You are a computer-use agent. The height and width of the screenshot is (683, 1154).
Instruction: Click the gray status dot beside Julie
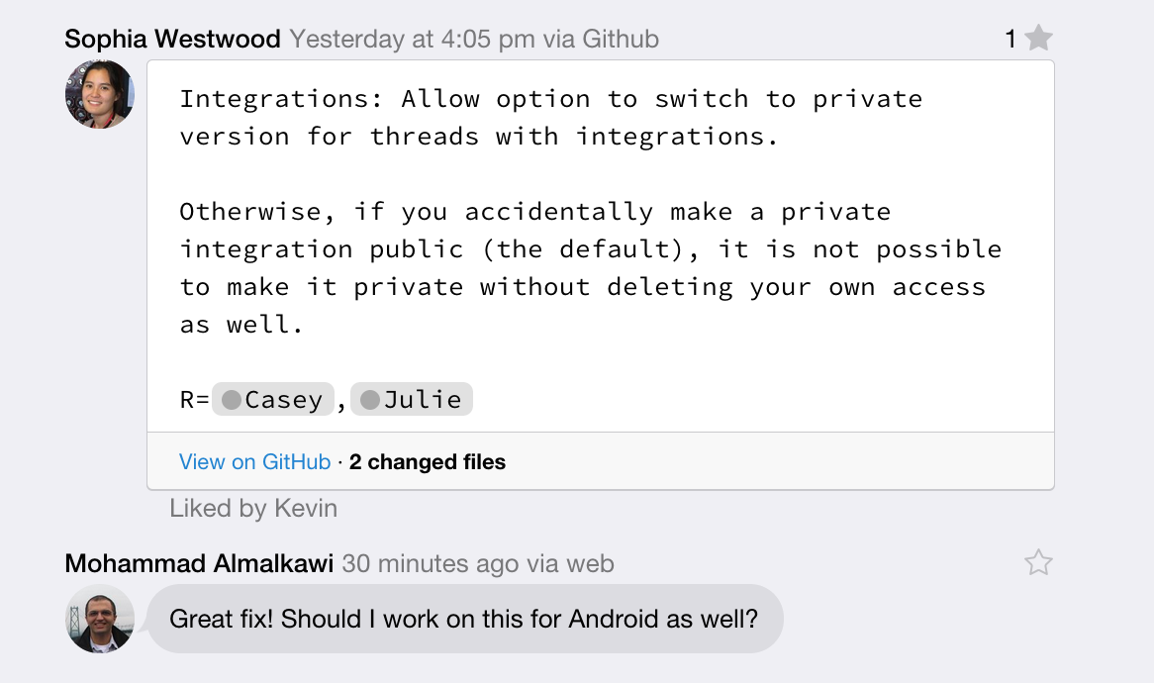(x=370, y=400)
